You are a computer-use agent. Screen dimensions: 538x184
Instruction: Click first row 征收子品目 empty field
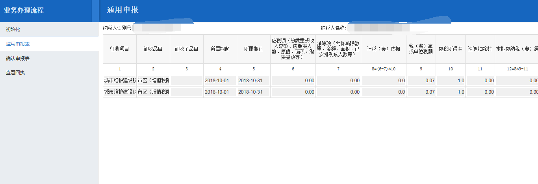[x=187, y=81]
